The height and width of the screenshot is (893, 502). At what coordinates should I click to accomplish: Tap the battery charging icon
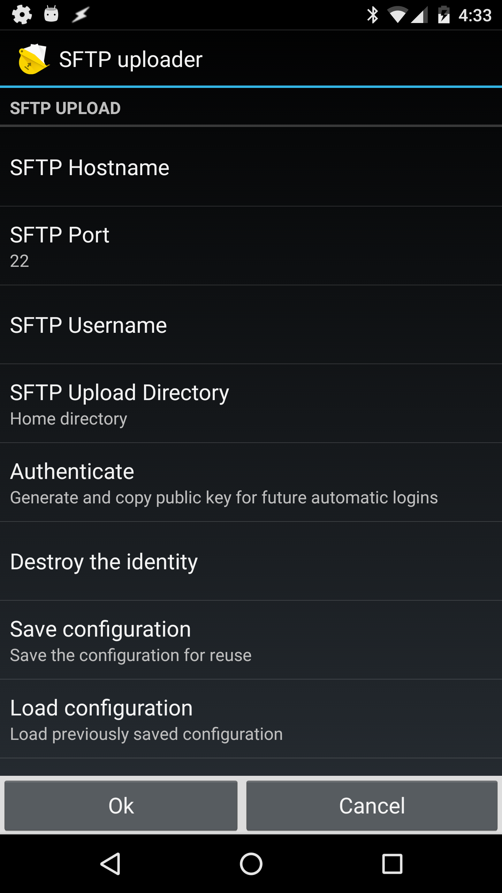(443, 15)
